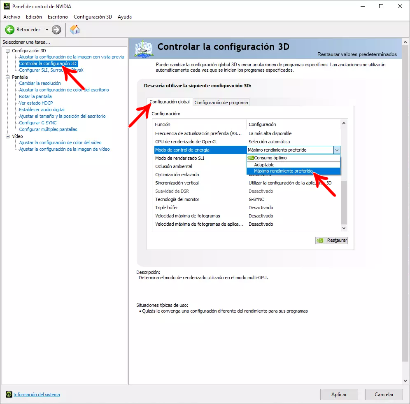Open the Archivo menu
This screenshot has height=404, width=410.
click(x=12, y=17)
